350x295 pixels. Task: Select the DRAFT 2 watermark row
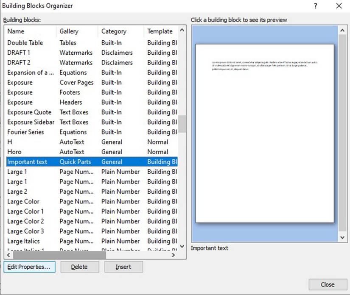pos(92,62)
